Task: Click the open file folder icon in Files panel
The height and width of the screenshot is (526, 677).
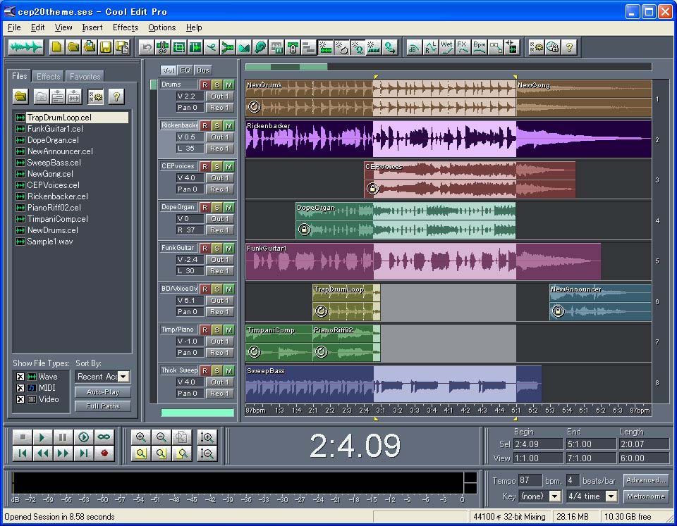Action: (x=21, y=96)
